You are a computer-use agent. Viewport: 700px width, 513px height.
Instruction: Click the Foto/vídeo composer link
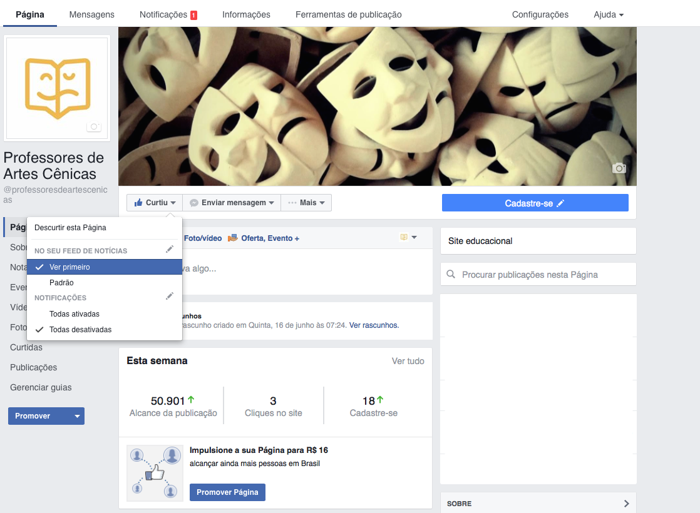[203, 238]
